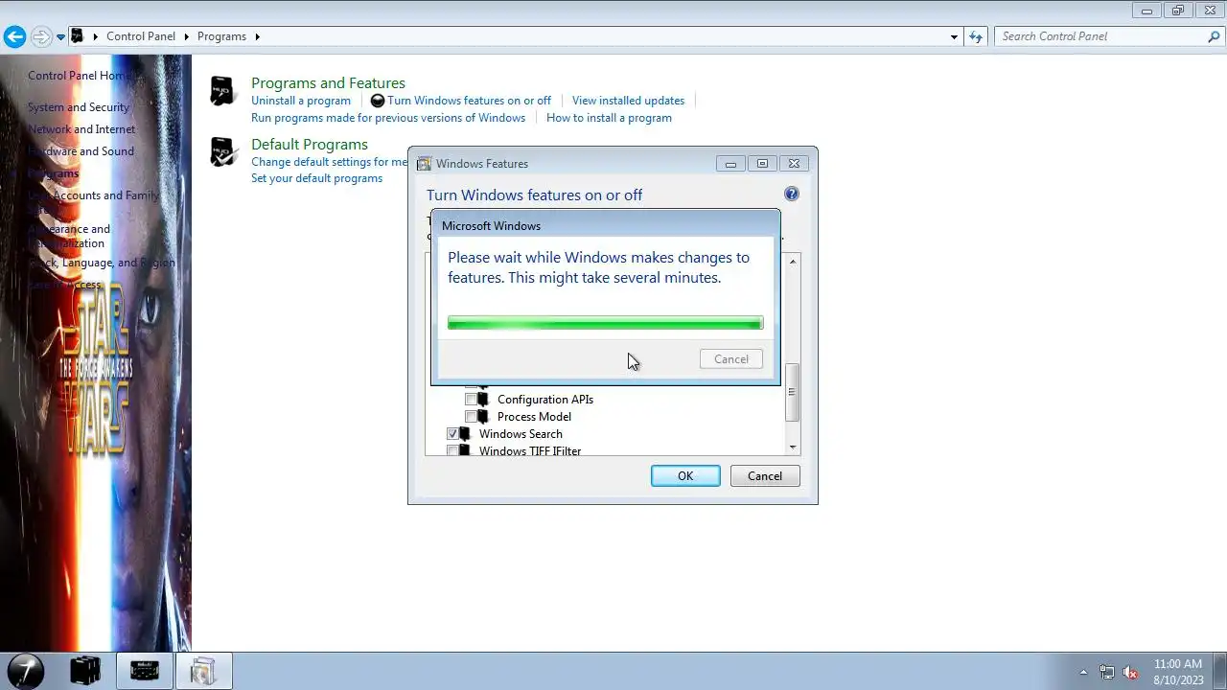The image size is (1227, 690).
Task: Click the feature list scrollbar thumb
Action: [792, 393]
